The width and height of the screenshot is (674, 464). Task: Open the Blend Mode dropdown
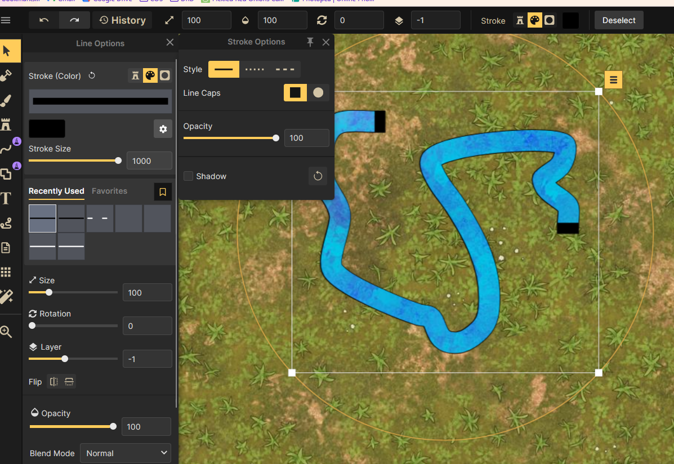(126, 453)
